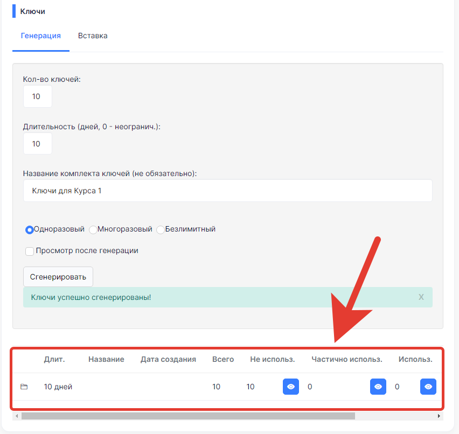459x434 pixels.
Task: Click the horizontal scrollbar thumb
Action: [188, 416]
